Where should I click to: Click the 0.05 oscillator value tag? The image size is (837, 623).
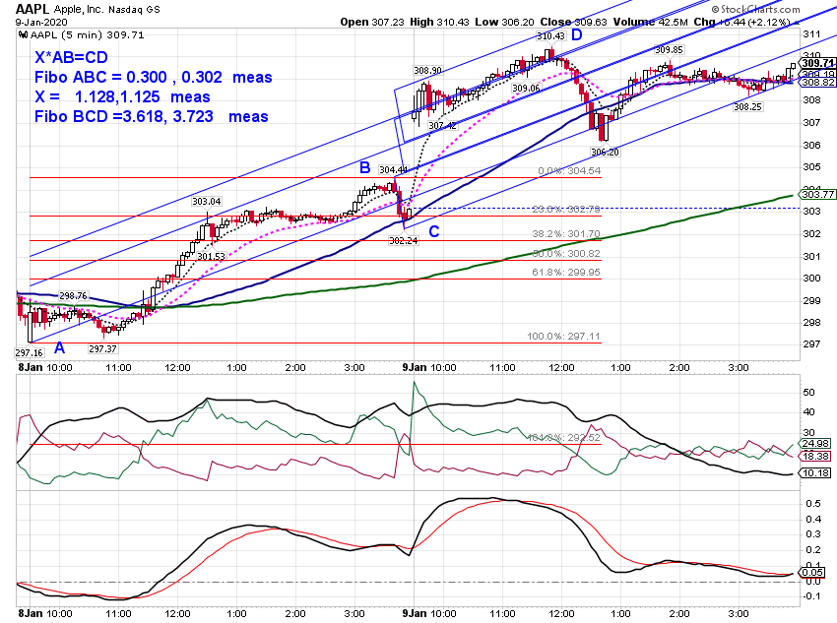point(812,573)
